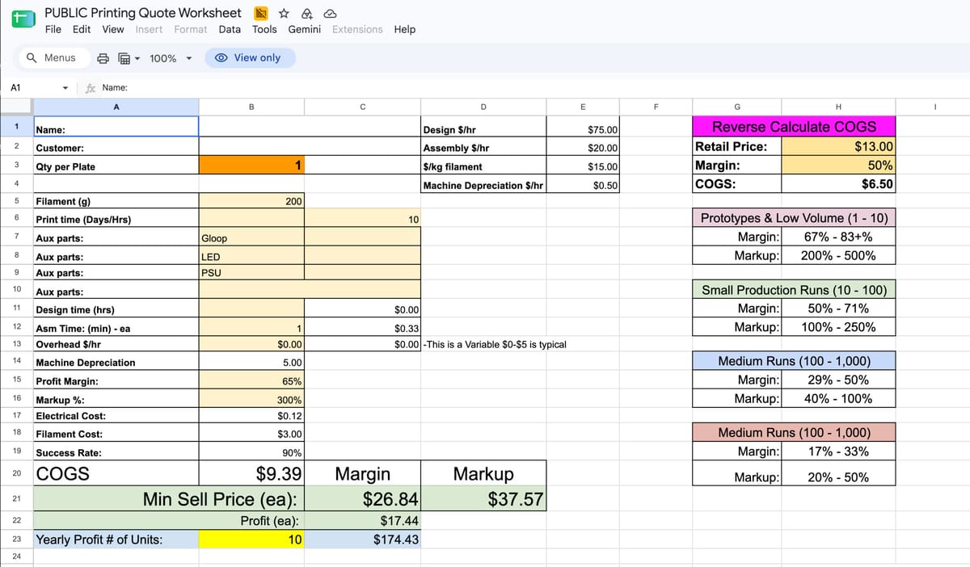Click the formula bar content 'Name:'
The width and height of the screenshot is (970, 567).
click(115, 88)
